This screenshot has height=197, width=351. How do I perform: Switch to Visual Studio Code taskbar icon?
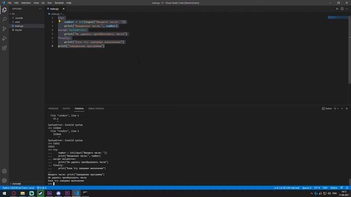pyautogui.click(x=76, y=193)
